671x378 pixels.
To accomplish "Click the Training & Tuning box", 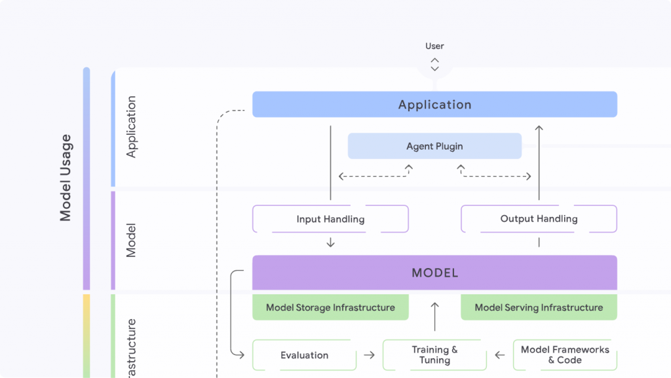I will pos(434,355).
